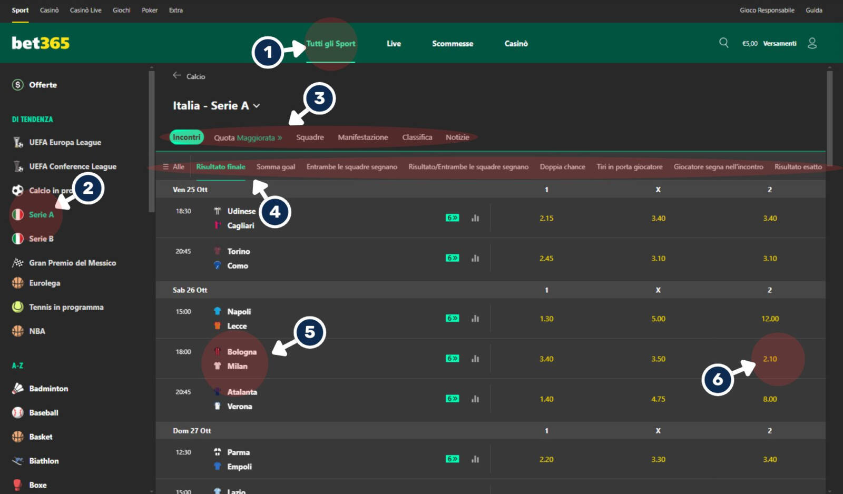Click the Baseball ball icon
The image size is (843, 494).
18,412
